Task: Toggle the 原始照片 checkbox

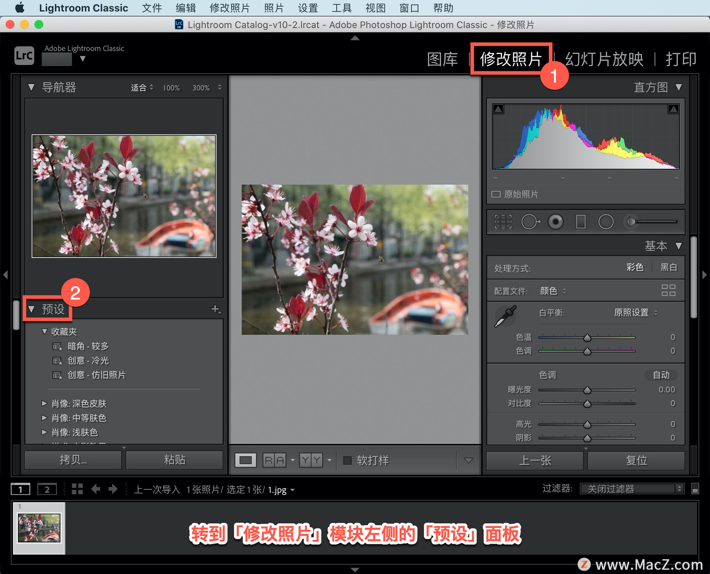Action: pos(496,194)
